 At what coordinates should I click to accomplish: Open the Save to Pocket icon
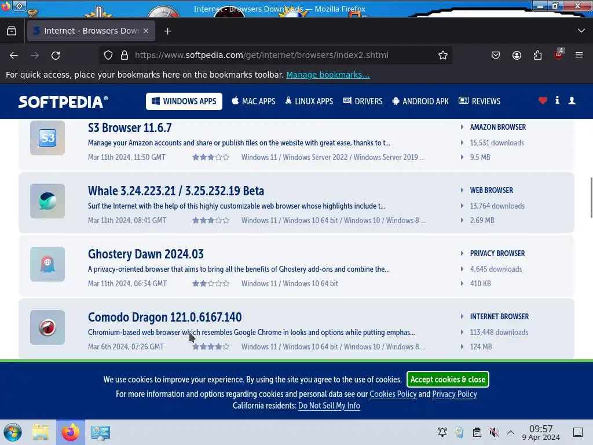click(x=496, y=55)
